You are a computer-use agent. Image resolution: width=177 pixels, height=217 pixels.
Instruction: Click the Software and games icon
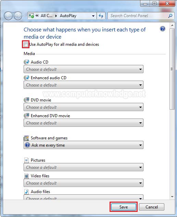pos(26,138)
